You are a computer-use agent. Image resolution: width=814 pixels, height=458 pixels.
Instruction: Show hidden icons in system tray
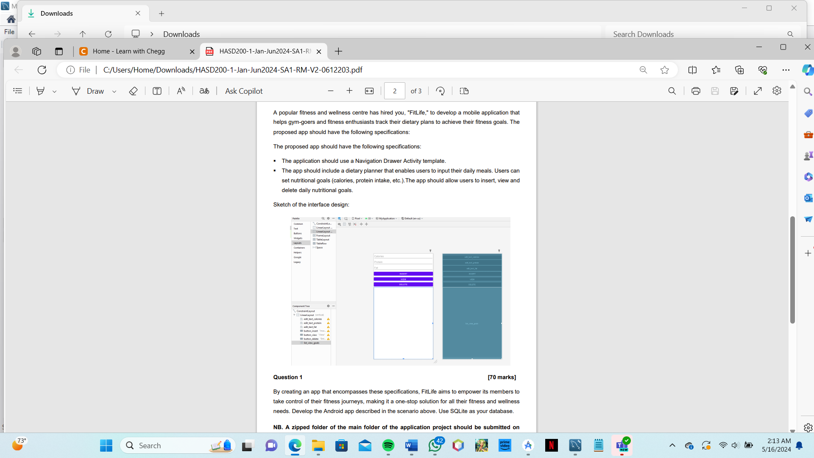672,445
